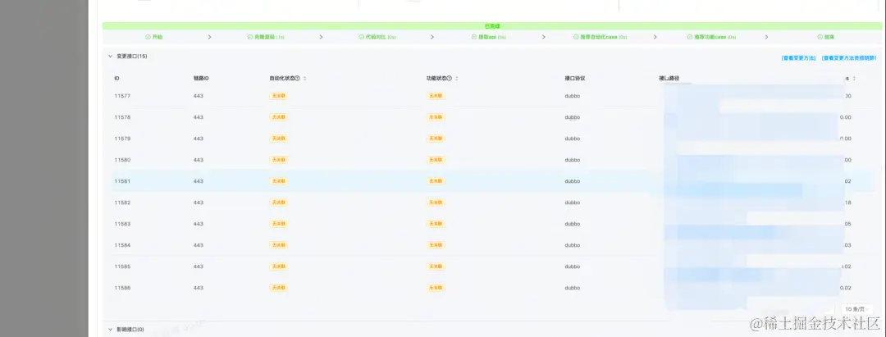Open the 查看变更方法 link
886x337 pixels.
[798, 58]
